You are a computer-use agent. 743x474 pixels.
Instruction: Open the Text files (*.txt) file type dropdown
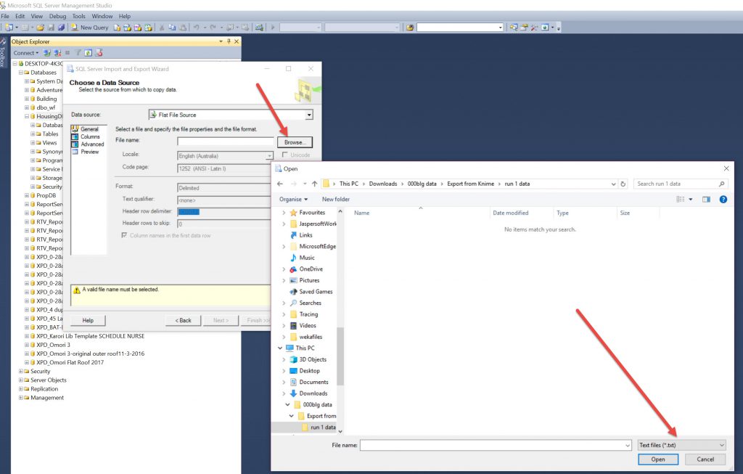681,444
